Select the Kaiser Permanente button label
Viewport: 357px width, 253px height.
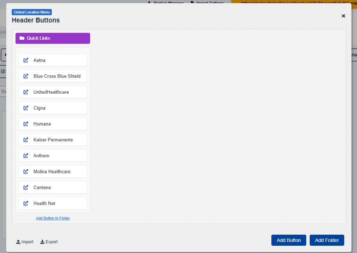point(53,140)
